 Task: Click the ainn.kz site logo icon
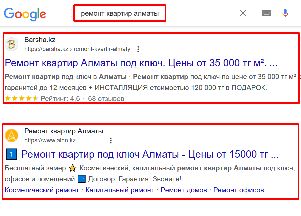click(x=12, y=135)
